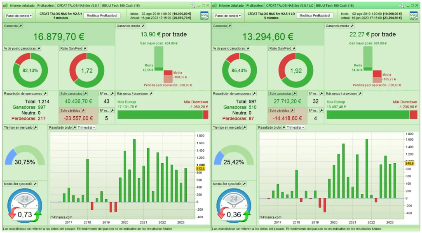Click wrench beside Ratio Gan/Perd in left window
The height and width of the screenshot is (233, 422).
tap(85, 49)
